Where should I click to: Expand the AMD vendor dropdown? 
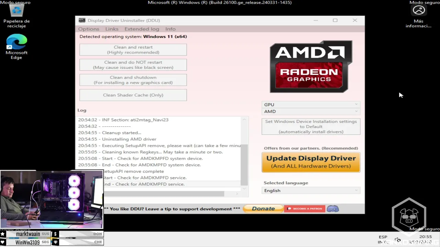coord(311,111)
